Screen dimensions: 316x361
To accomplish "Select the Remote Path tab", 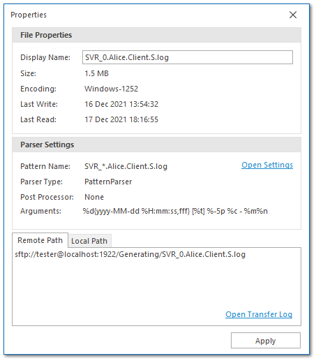I will [40, 240].
